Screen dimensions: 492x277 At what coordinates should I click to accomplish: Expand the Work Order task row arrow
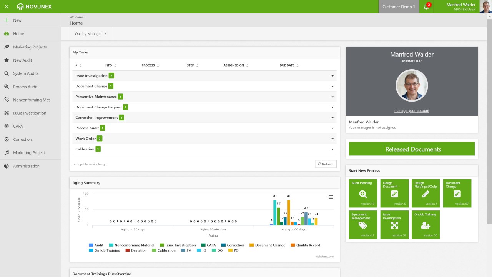[x=332, y=138]
